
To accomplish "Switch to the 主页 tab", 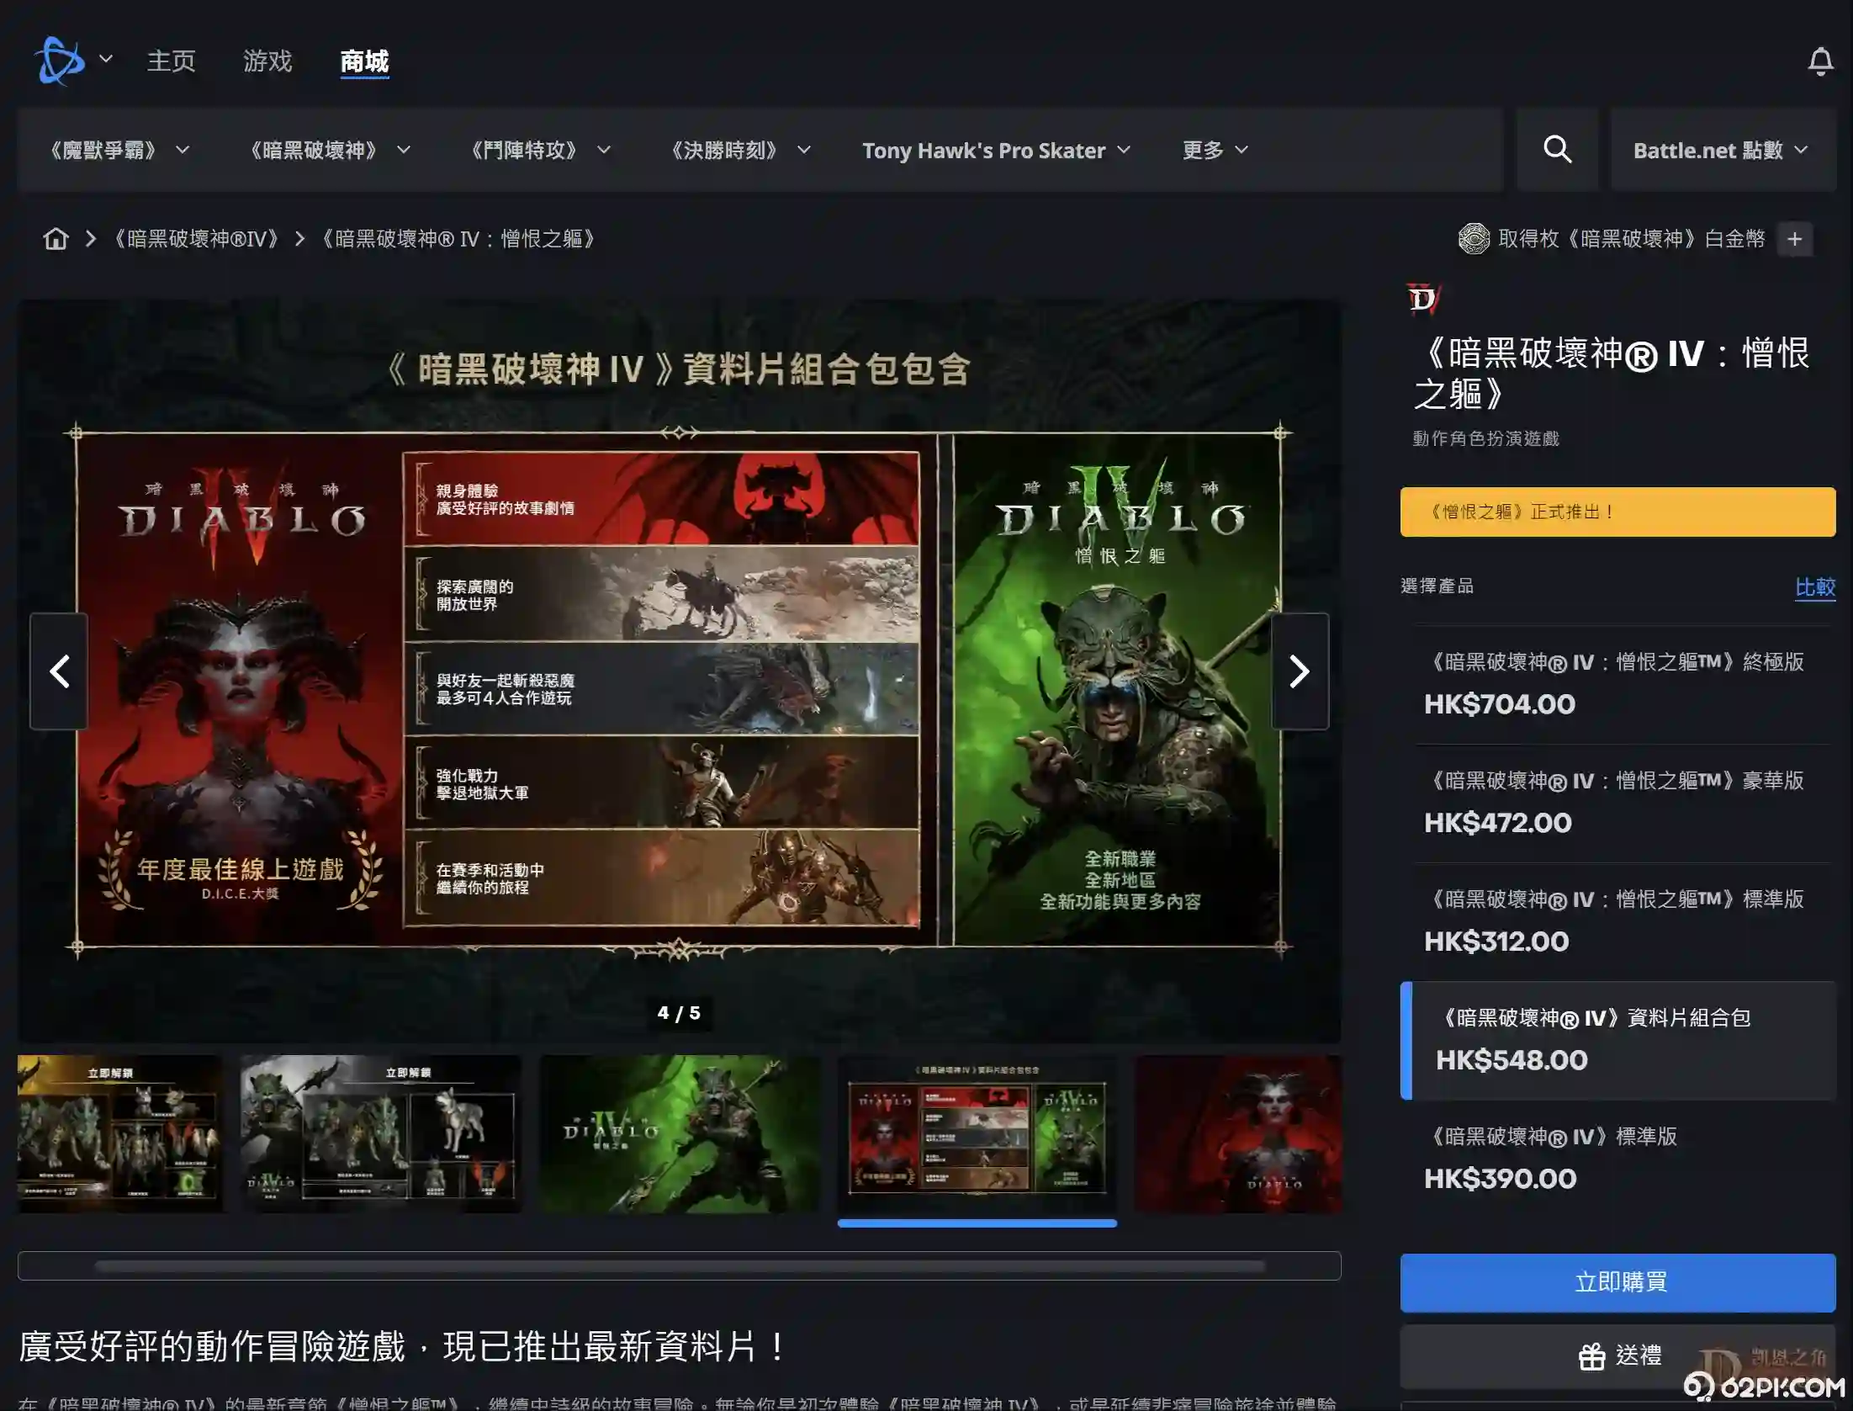I will [x=171, y=61].
